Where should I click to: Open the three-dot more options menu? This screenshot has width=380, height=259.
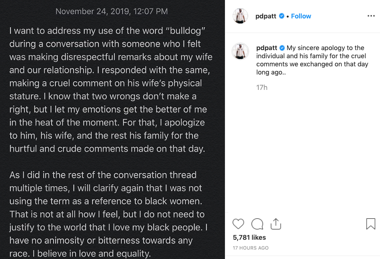tap(371, 16)
